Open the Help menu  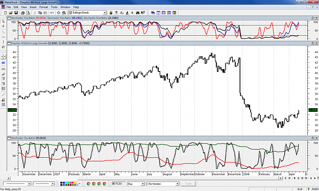pyautogui.click(x=76, y=7)
